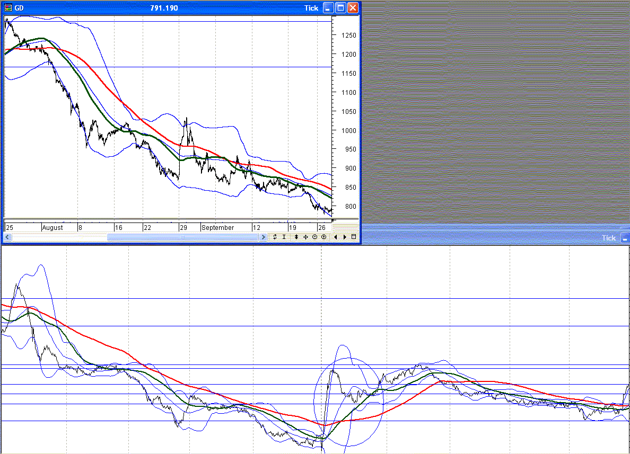The image size is (630, 454).
Task: Click the 1050 price level on axis
Action: pyautogui.click(x=349, y=112)
